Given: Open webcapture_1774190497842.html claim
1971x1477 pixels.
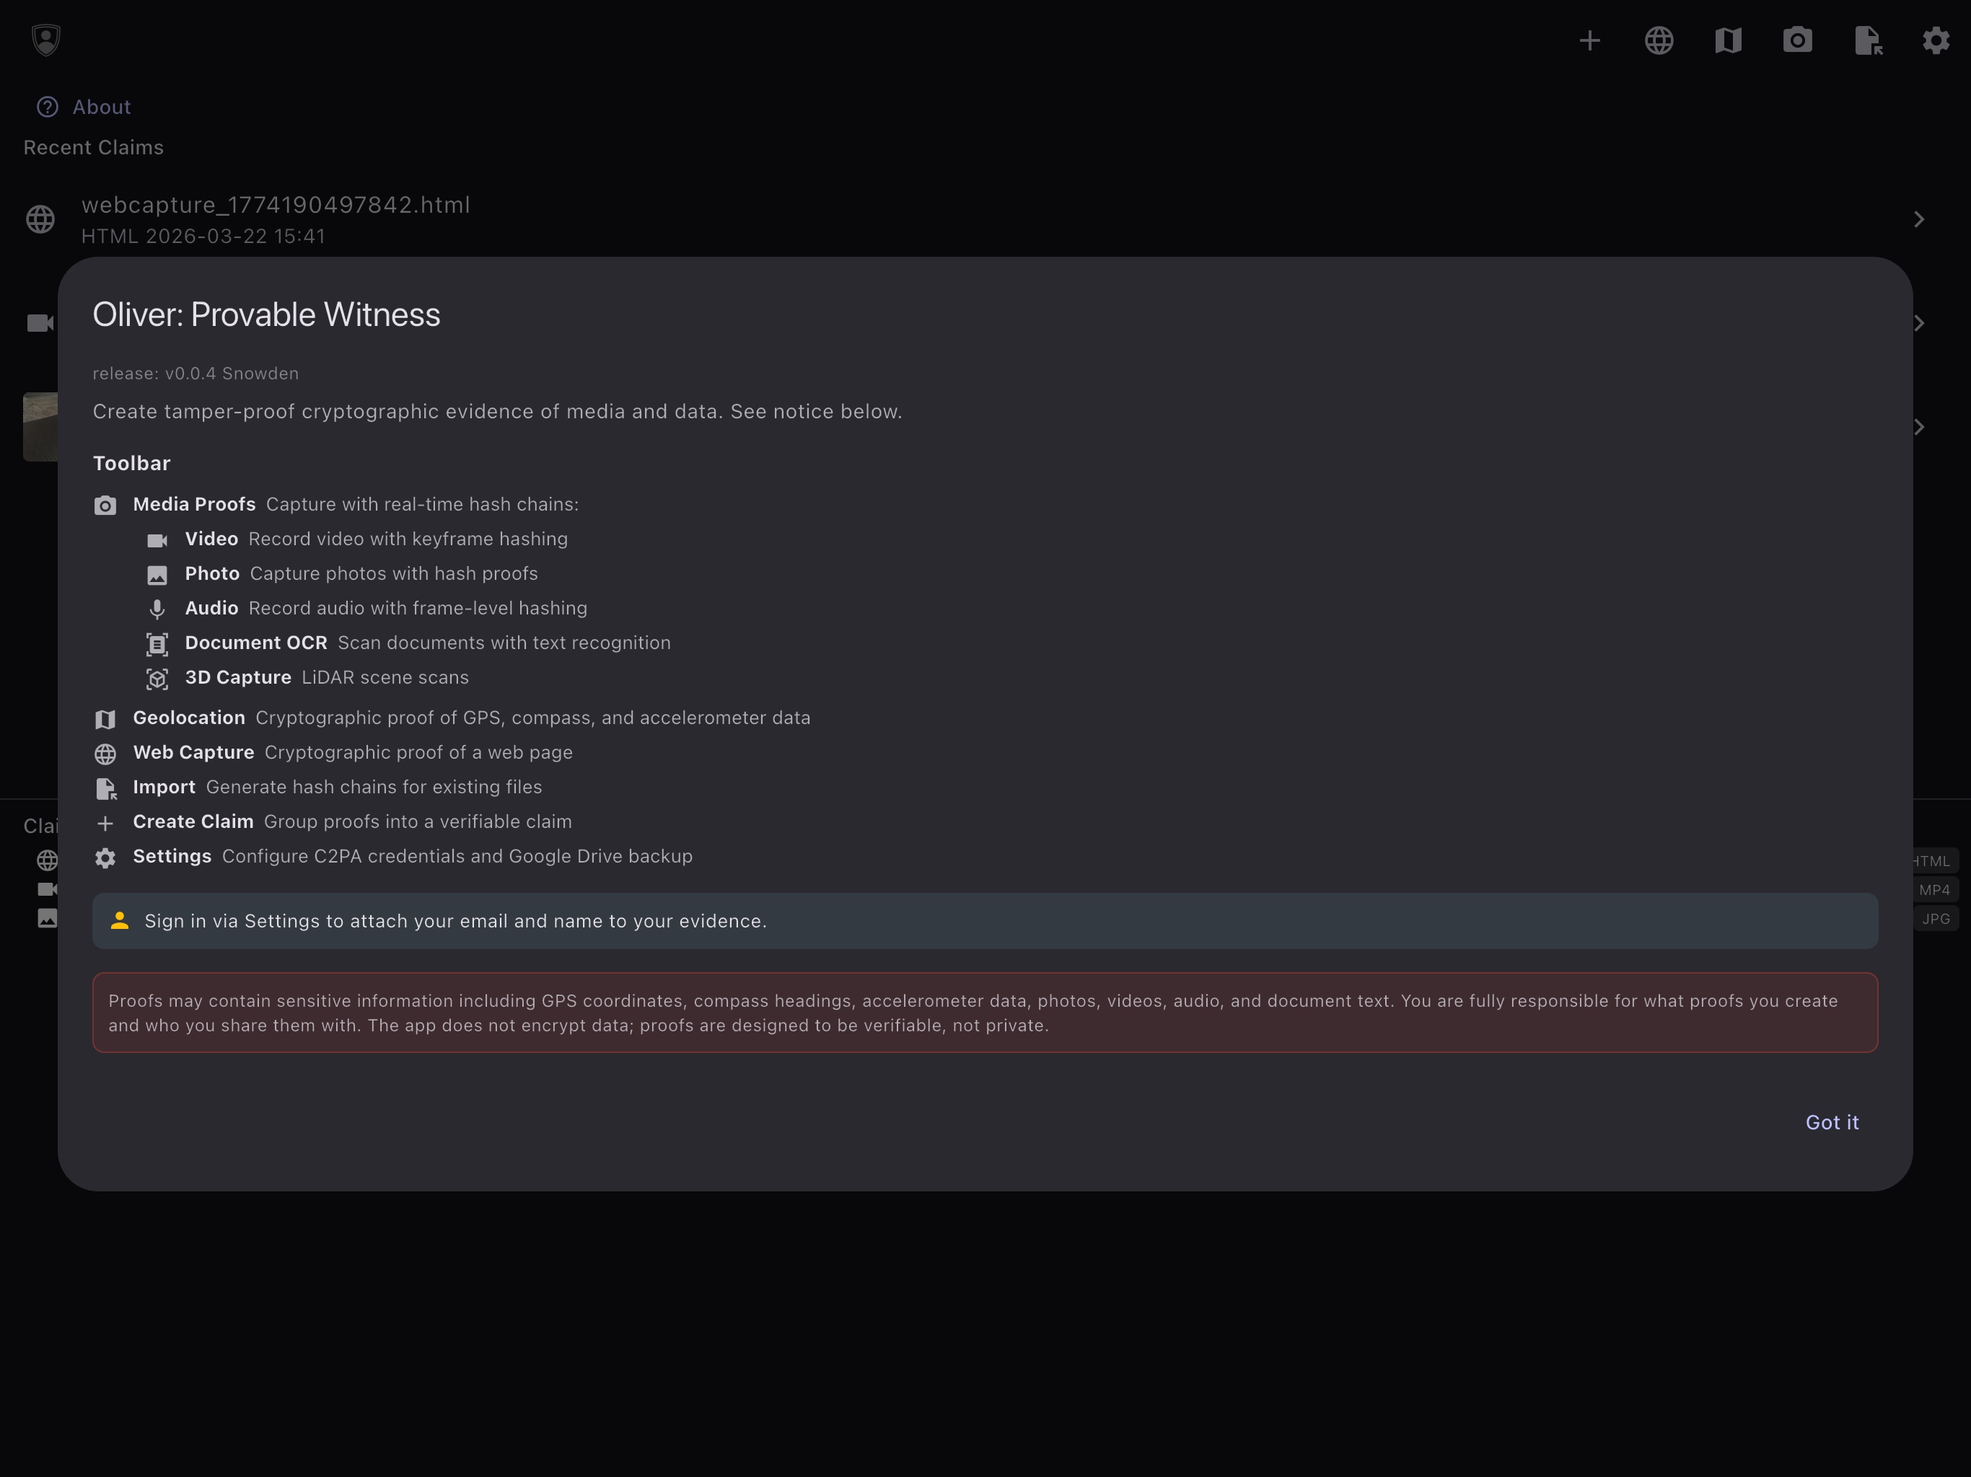Looking at the screenshot, I should point(985,219).
